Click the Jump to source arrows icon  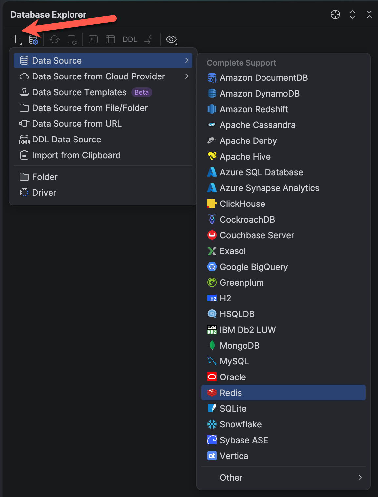coord(150,40)
